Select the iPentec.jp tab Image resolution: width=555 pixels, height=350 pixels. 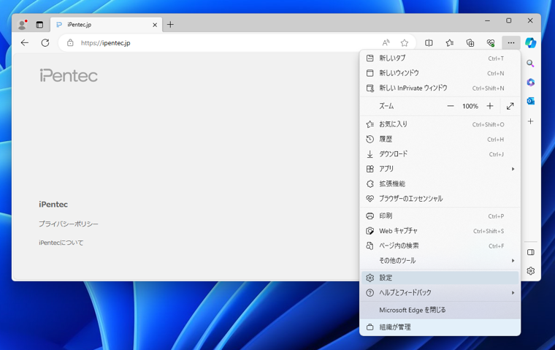click(106, 25)
